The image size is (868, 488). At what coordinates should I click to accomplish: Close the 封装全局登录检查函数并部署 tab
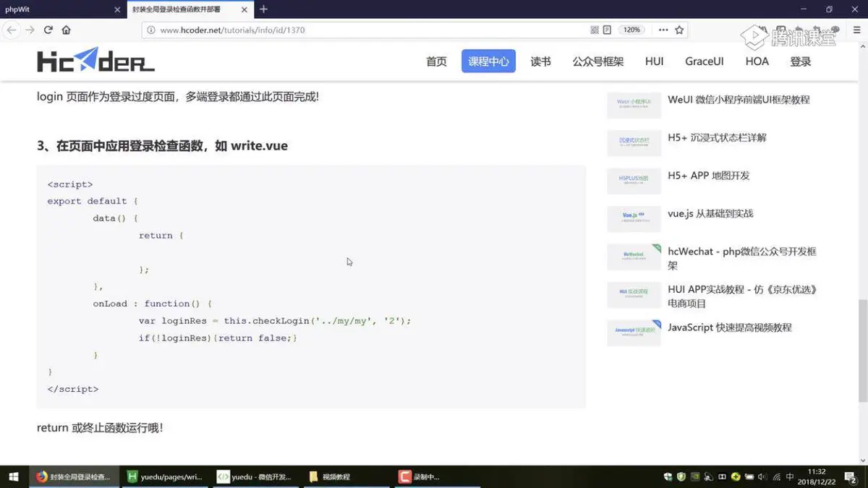(x=245, y=9)
